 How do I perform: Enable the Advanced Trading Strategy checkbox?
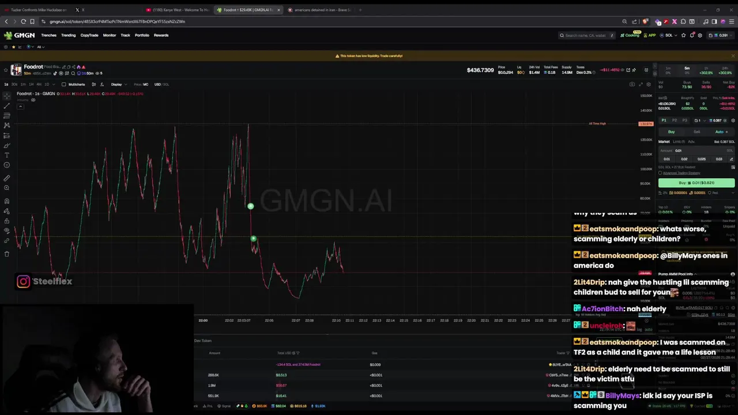coord(660,173)
